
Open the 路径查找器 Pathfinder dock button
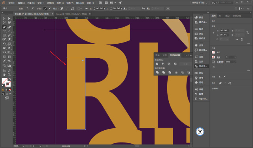click(201, 66)
